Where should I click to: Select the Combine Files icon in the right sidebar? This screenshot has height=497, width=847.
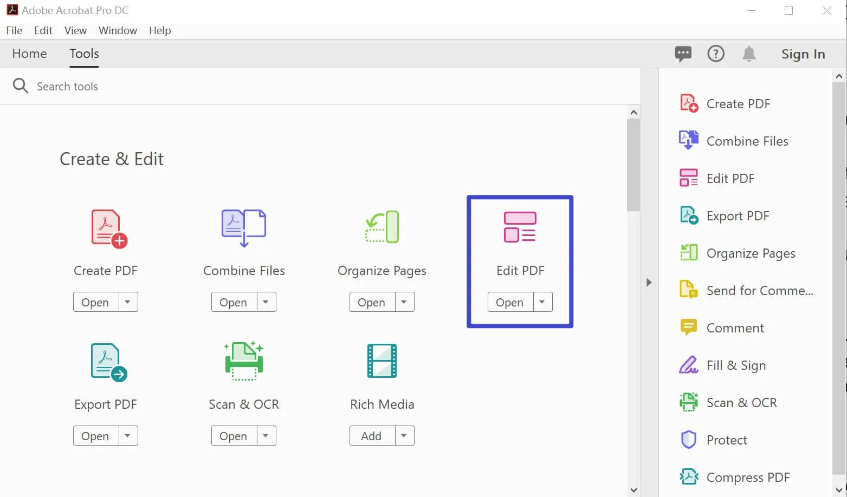[689, 140]
